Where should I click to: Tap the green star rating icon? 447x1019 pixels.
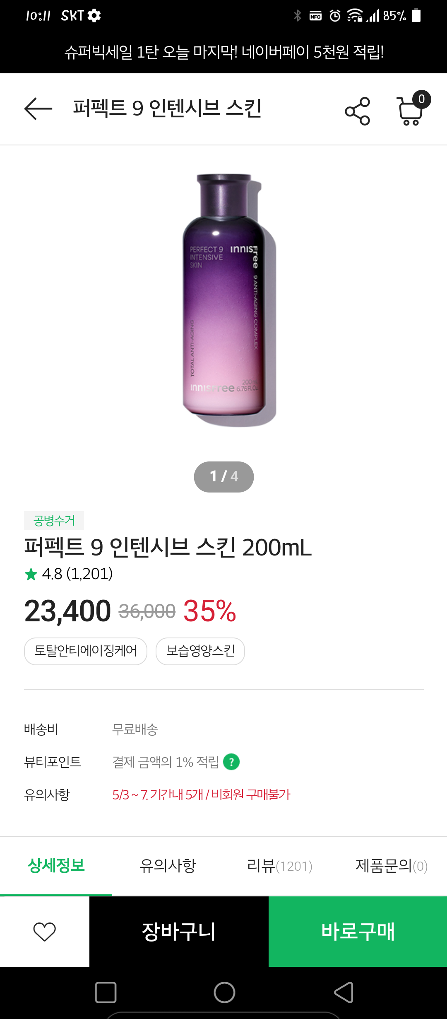point(31,574)
